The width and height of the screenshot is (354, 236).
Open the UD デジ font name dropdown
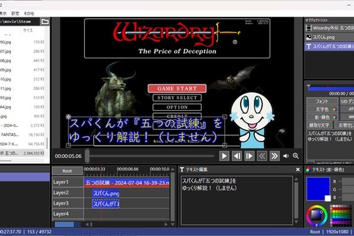coord(347,101)
